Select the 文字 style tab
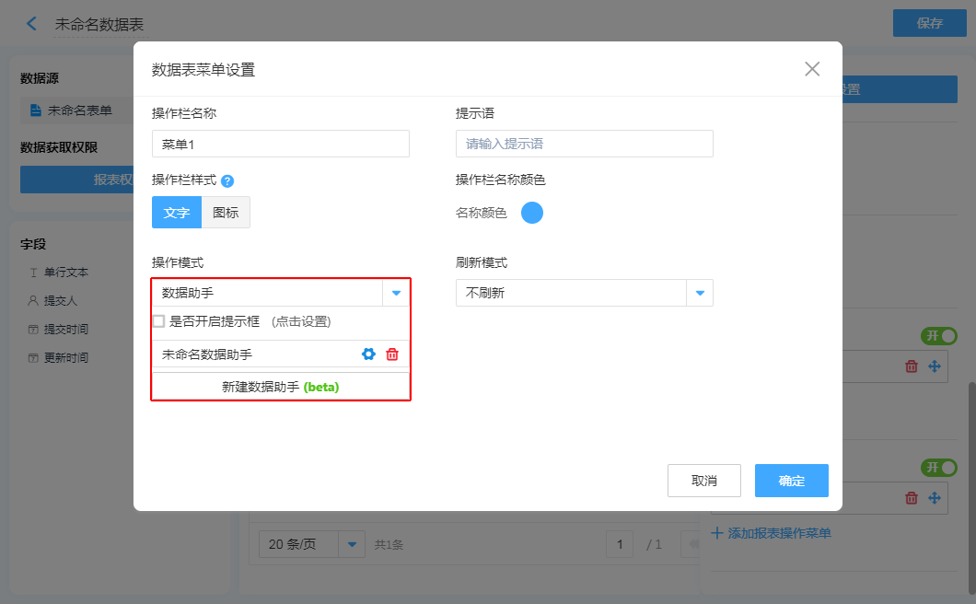 coord(177,213)
